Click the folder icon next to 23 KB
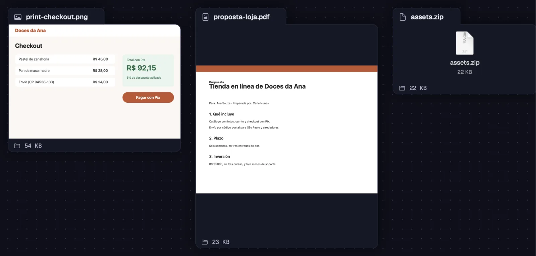 click(205, 242)
